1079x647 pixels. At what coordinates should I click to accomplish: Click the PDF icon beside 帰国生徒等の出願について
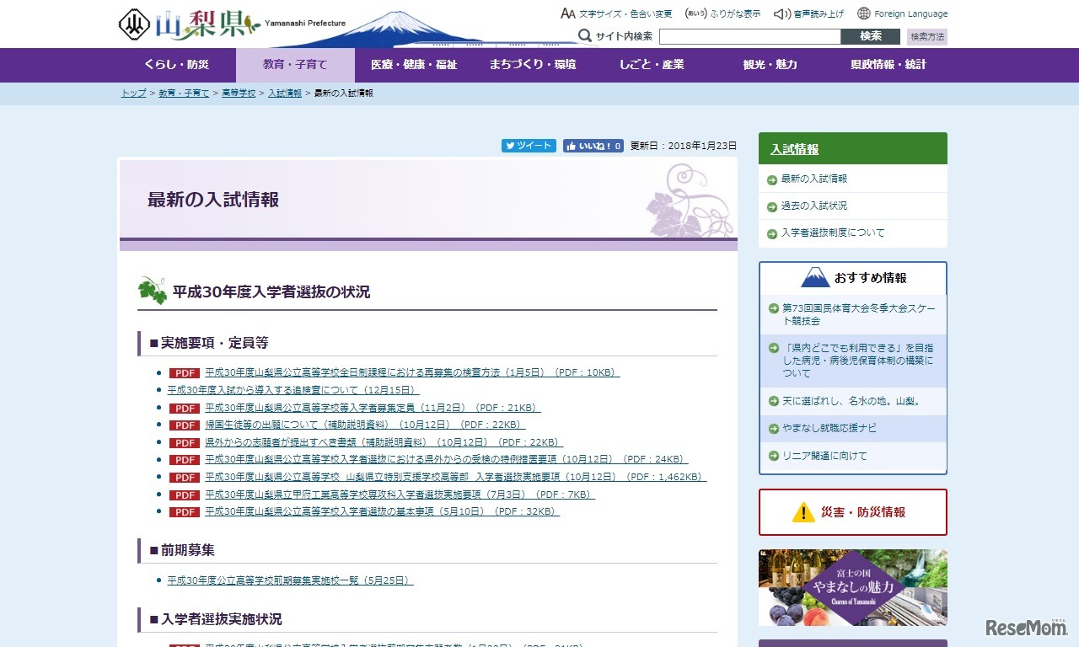tap(184, 425)
